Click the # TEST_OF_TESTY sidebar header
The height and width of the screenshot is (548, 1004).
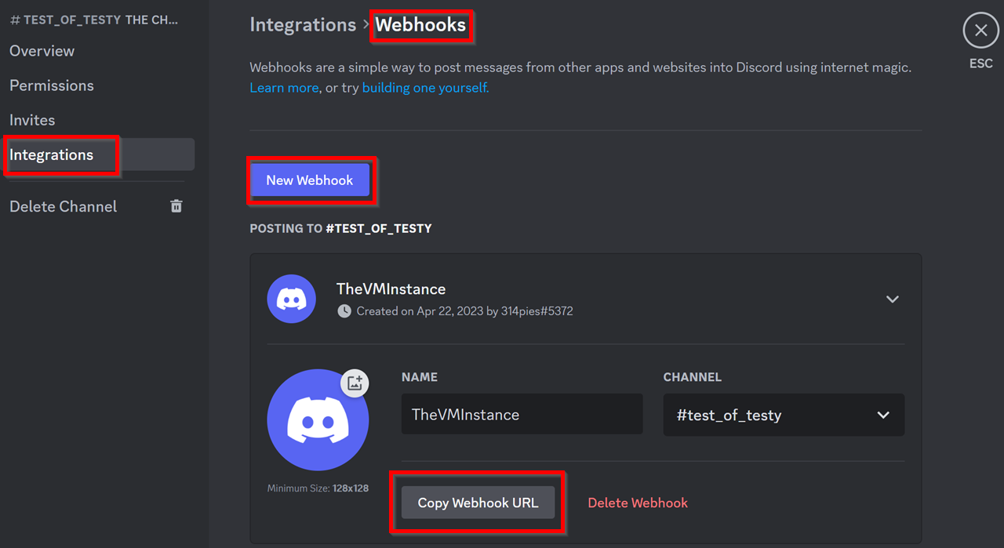click(94, 20)
